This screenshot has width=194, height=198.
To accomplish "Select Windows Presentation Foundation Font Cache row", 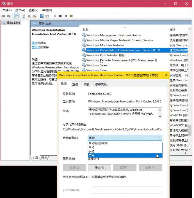I will pos(134,50).
